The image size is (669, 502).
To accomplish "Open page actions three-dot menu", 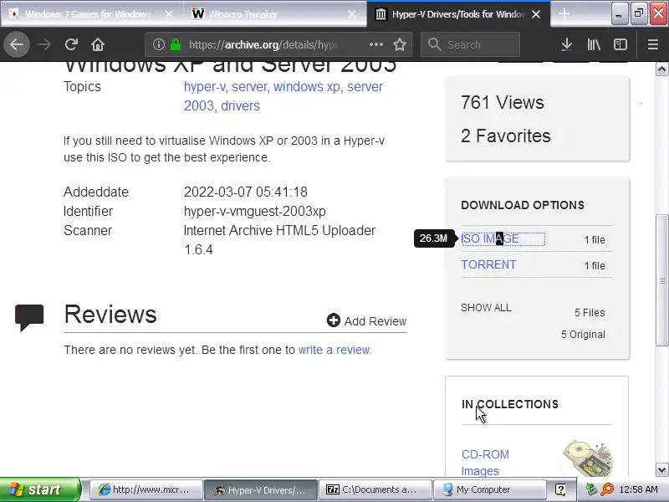I will tap(375, 44).
